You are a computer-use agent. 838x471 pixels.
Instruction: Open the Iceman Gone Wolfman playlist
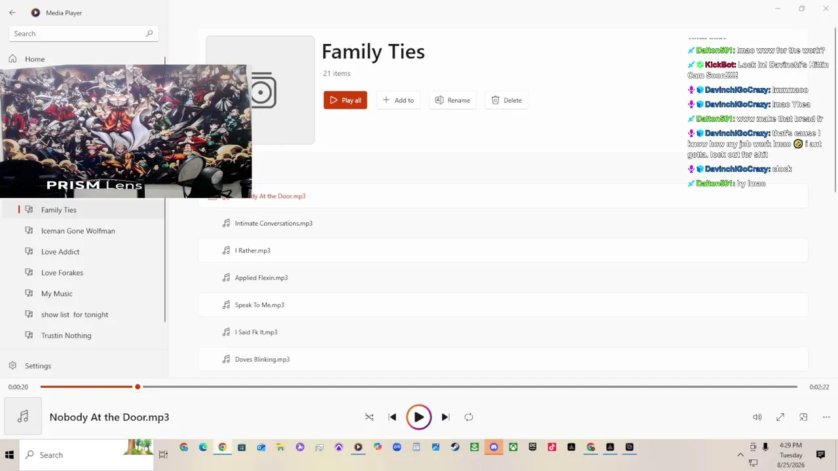83,231
